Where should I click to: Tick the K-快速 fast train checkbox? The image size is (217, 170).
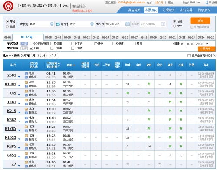point(114,43)
